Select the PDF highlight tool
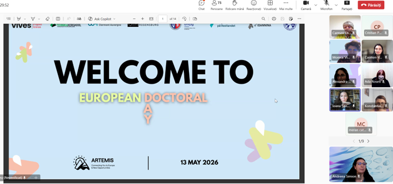Image resolution: width=393 pixels, height=184 pixels. pyautogui.click(x=19, y=19)
